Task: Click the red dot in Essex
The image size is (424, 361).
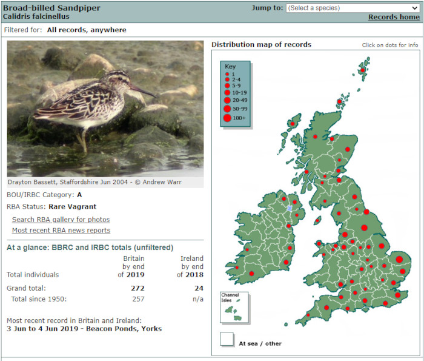Action: [394, 283]
